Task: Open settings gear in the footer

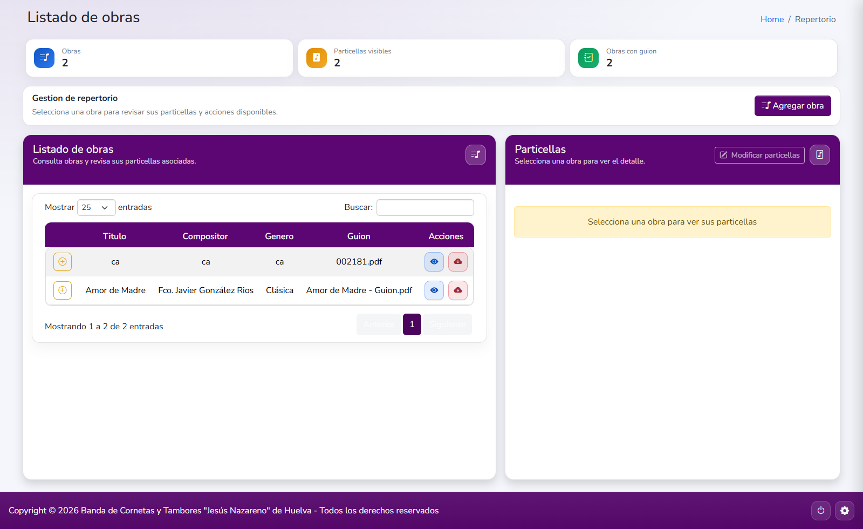Action: pyautogui.click(x=844, y=511)
